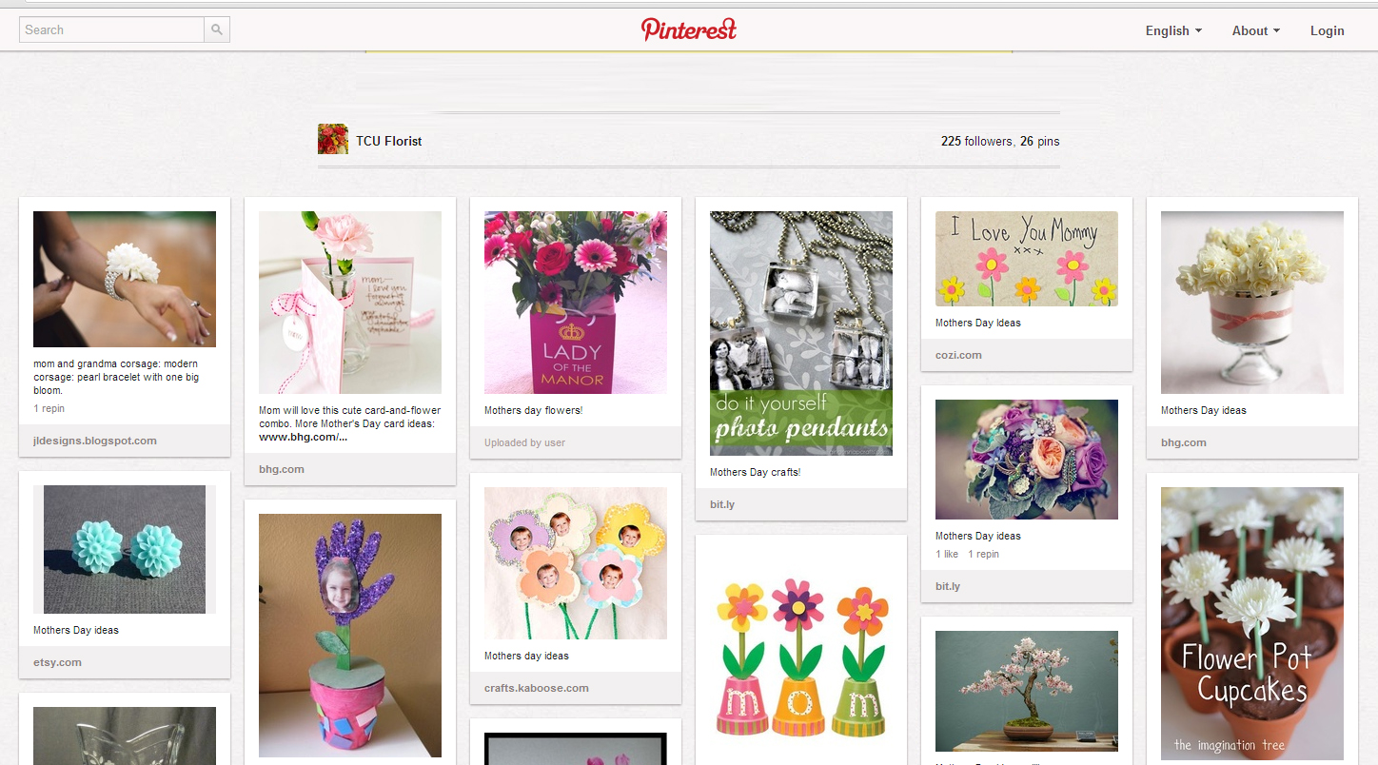Expand the About dropdown menu
1378x765 pixels.
pos(1255,30)
